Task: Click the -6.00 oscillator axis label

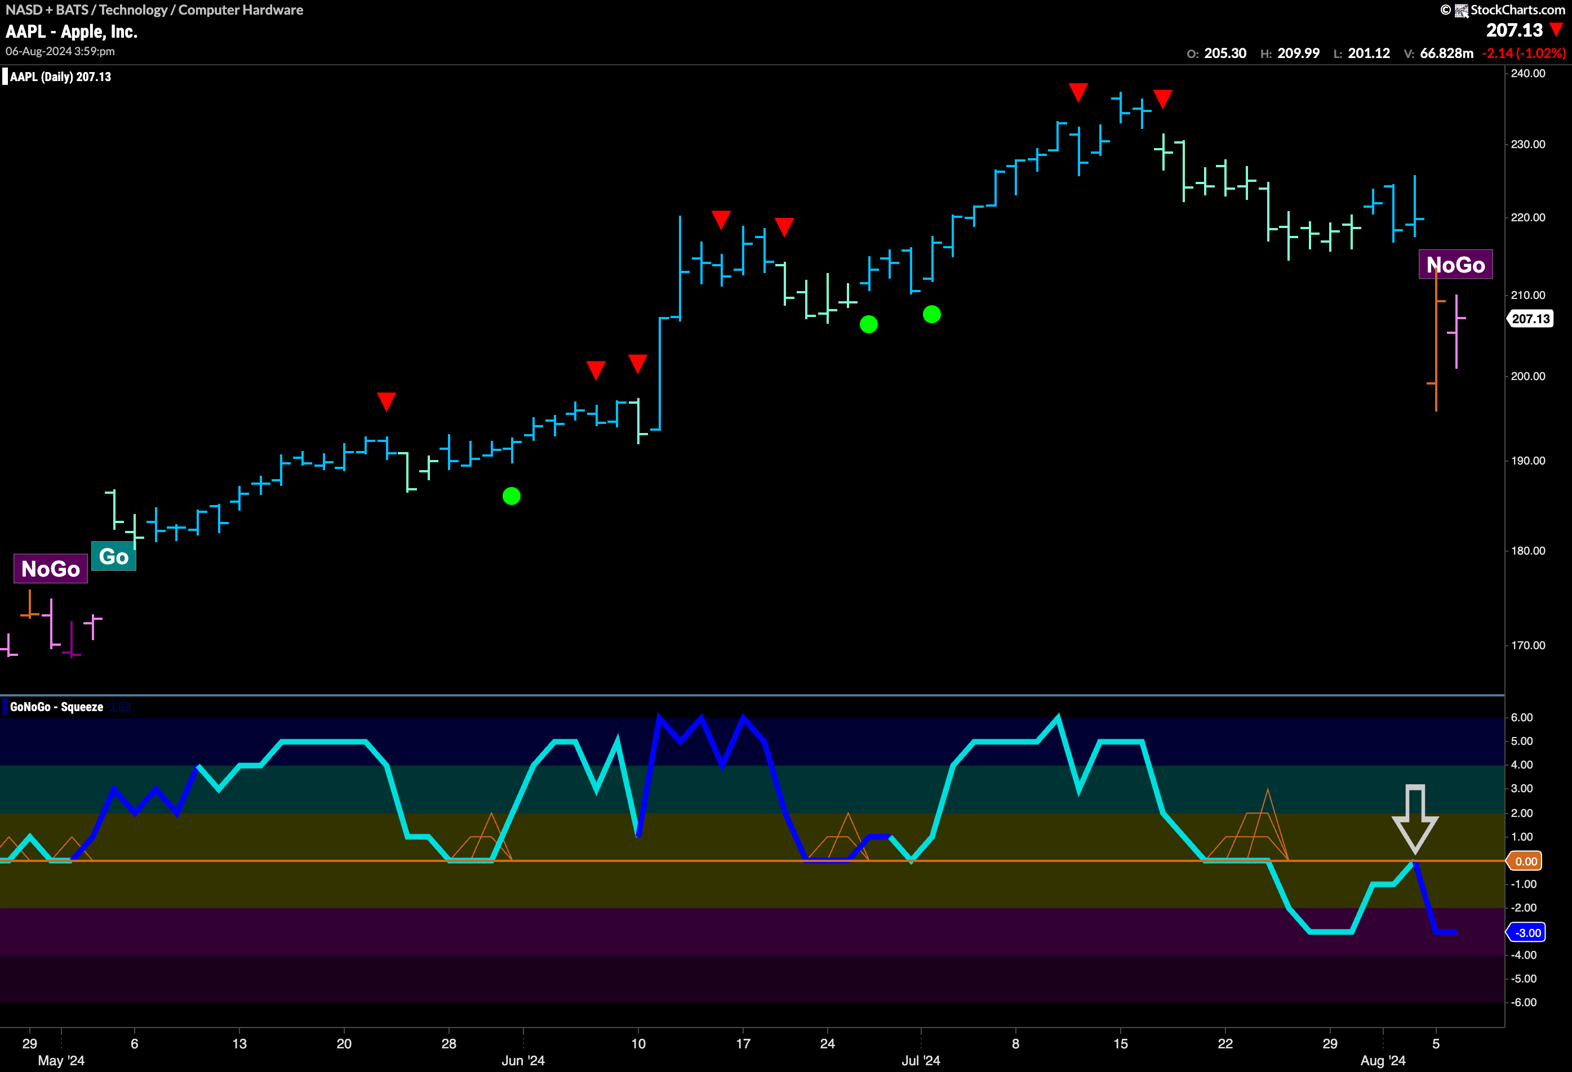Action: pyautogui.click(x=1524, y=1002)
